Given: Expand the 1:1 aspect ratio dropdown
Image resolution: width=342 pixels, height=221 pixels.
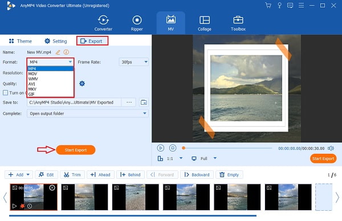Looking at the screenshot, I should 181,158.
